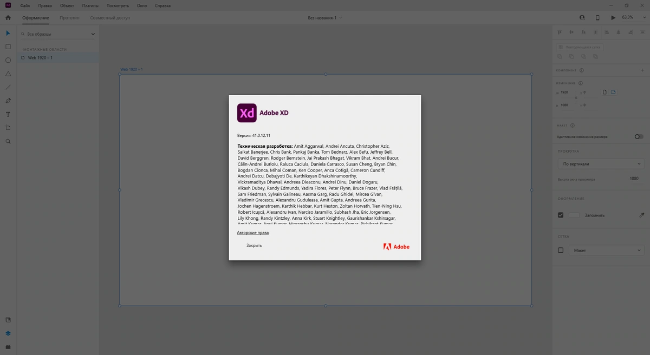Click the Повторяющаяся сетка button
650x355 pixels.
coord(580,47)
